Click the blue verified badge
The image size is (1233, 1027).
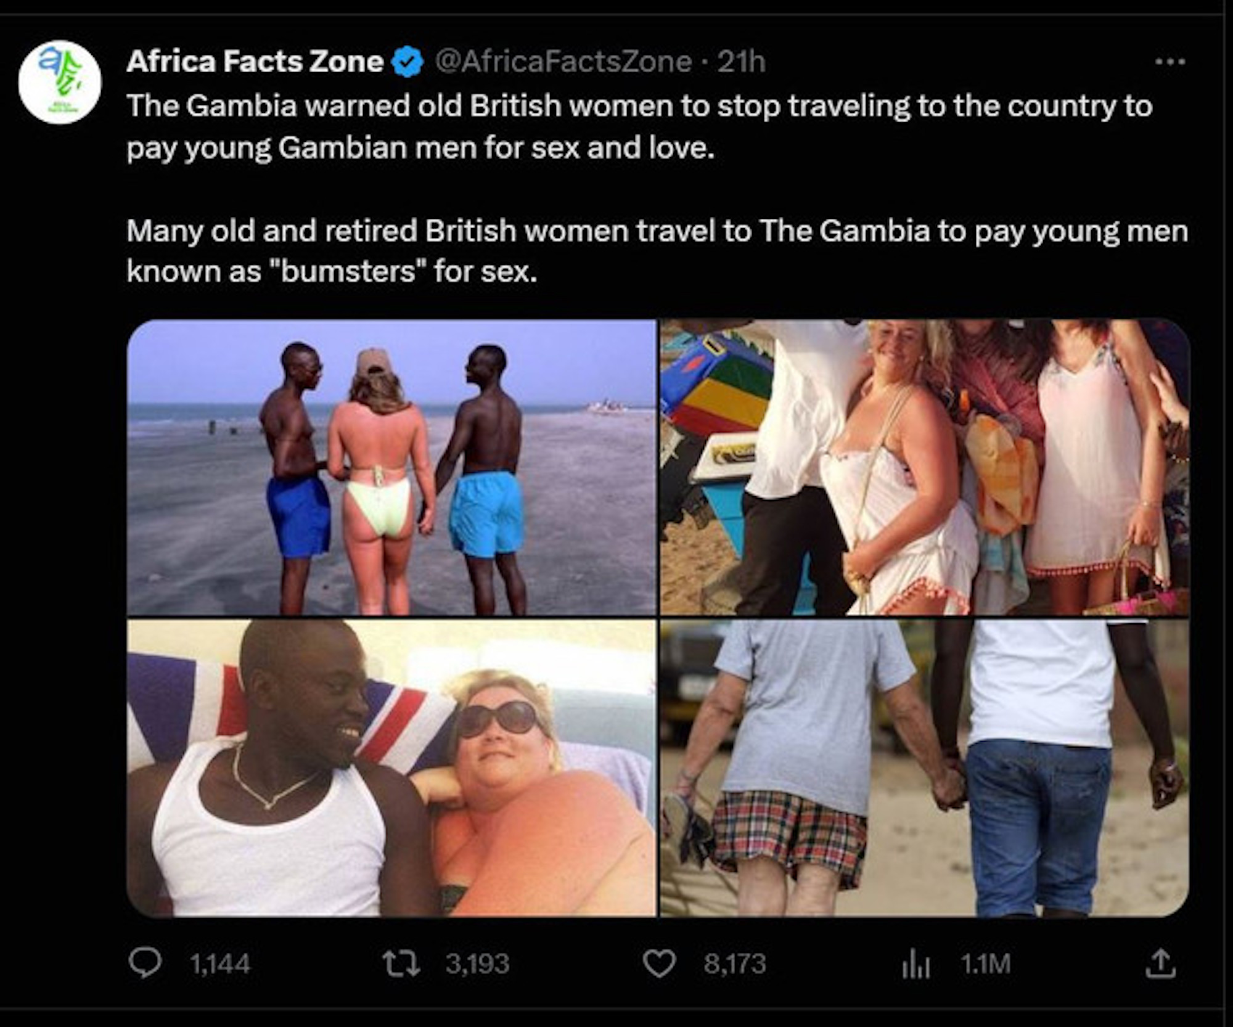(407, 62)
